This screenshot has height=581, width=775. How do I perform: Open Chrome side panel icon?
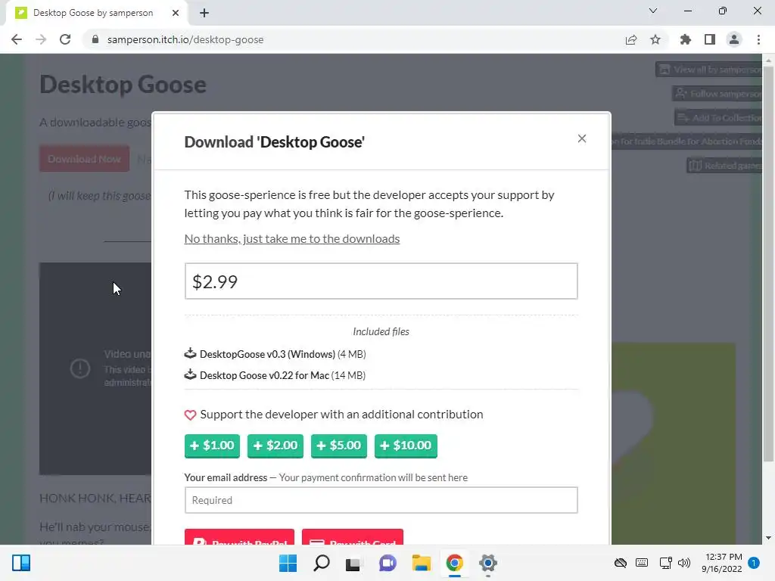pos(710,39)
